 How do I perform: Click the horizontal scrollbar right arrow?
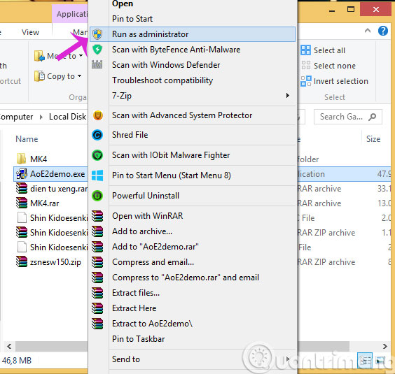pos(384,346)
